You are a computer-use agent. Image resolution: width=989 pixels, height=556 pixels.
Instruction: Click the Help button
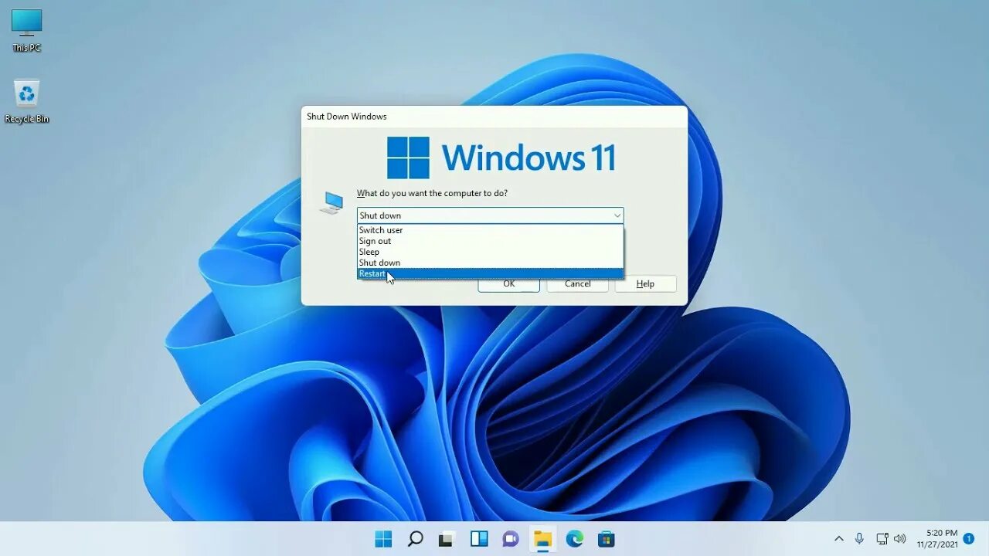coord(645,284)
